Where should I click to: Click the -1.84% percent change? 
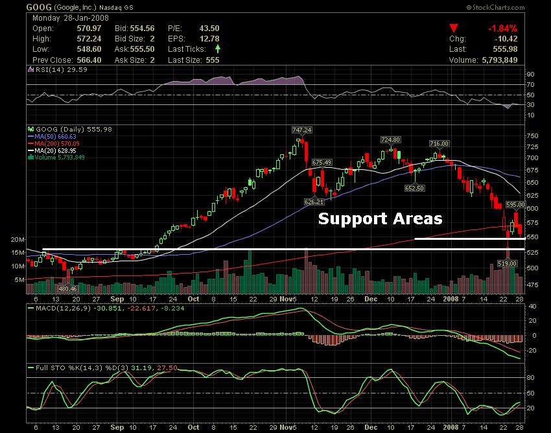502,29
